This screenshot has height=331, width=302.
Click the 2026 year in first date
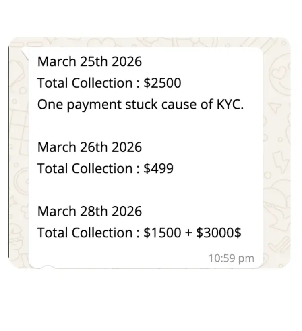pos(126,61)
